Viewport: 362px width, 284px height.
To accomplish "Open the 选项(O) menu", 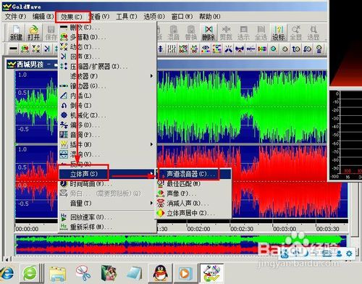I will pyautogui.click(x=154, y=17).
